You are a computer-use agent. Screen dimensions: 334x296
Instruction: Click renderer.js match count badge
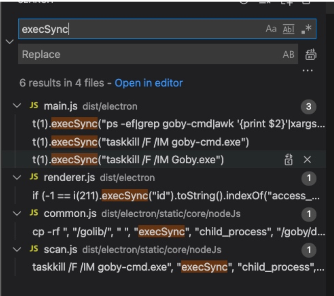click(309, 178)
